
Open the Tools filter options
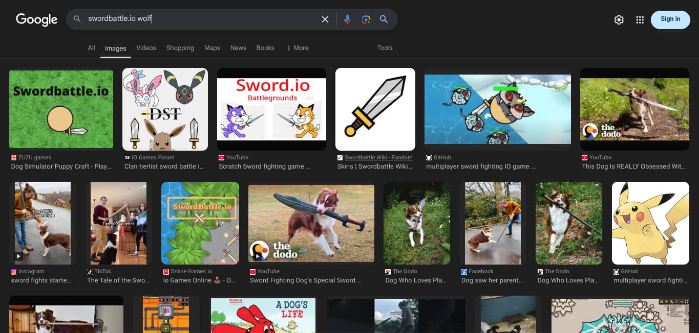tap(385, 48)
